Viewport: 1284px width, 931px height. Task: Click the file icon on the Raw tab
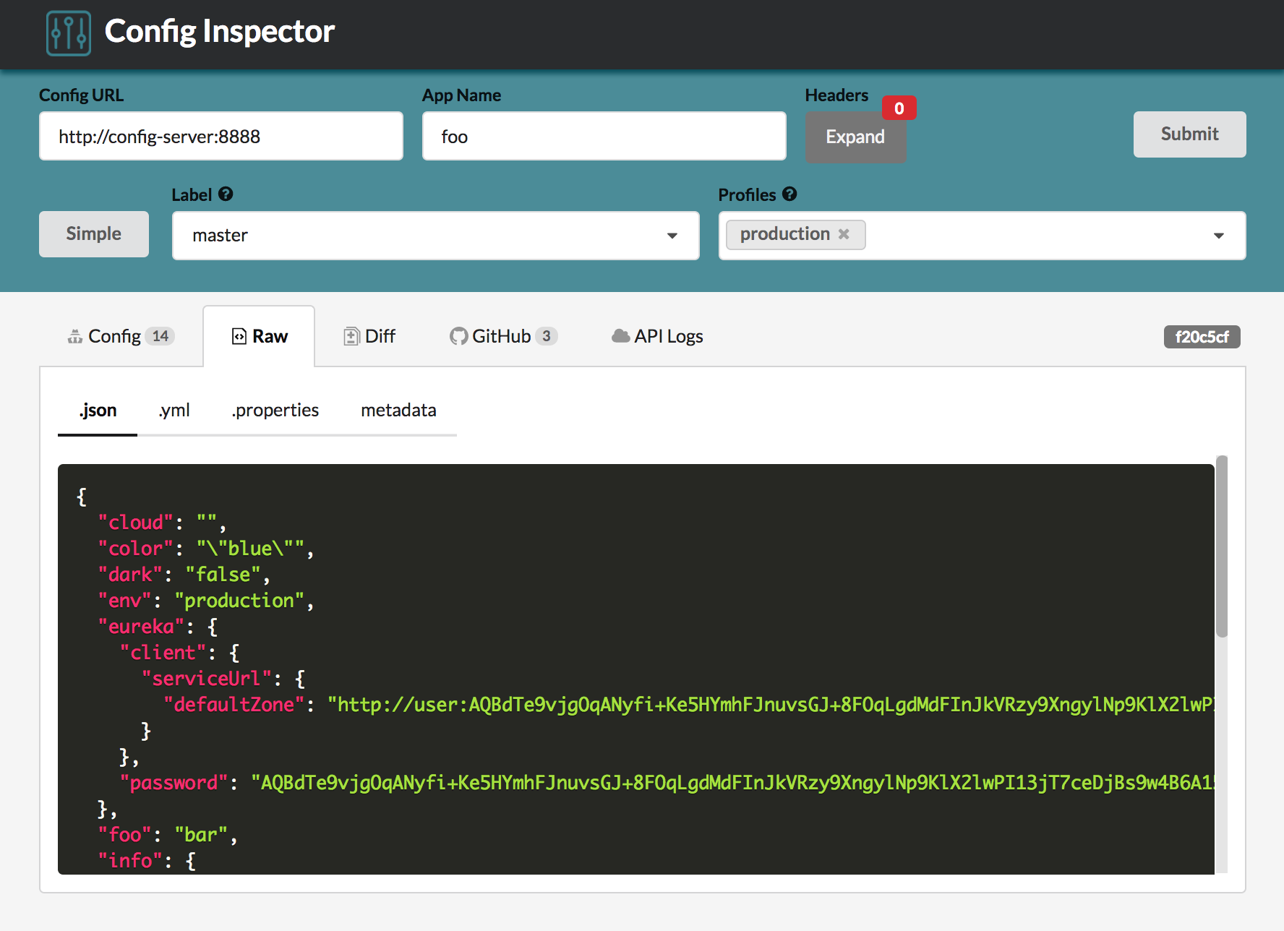click(x=239, y=335)
